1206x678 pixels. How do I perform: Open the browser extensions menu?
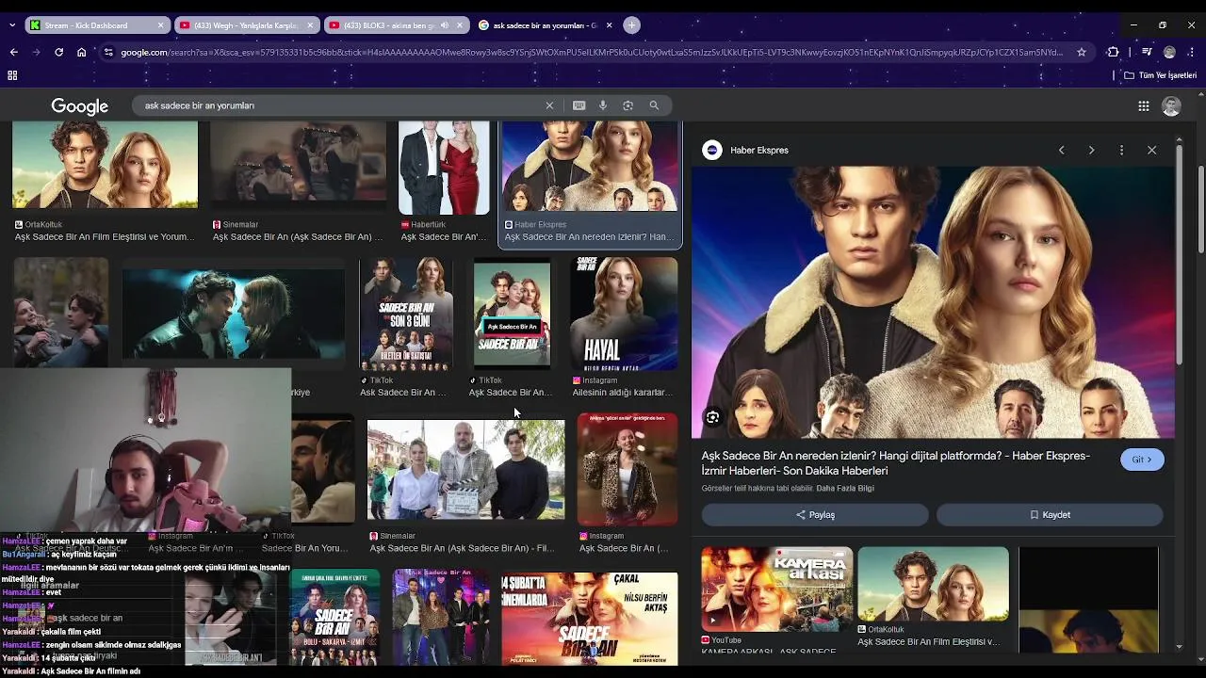[x=1113, y=53]
